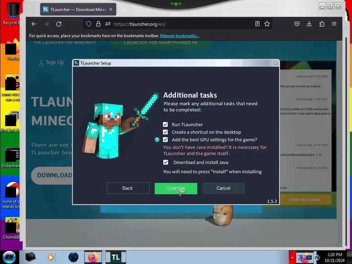The height and width of the screenshot is (264, 352).
Task: Click the GPU settings help question icon
Action: tap(157, 140)
